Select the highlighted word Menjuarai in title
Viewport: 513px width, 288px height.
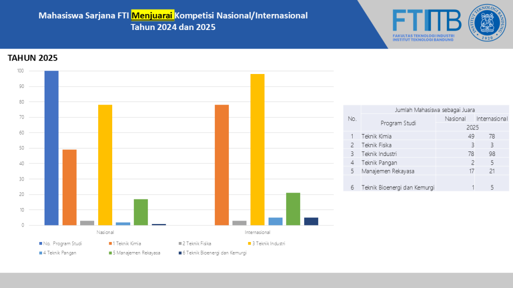(x=152, y=15)
